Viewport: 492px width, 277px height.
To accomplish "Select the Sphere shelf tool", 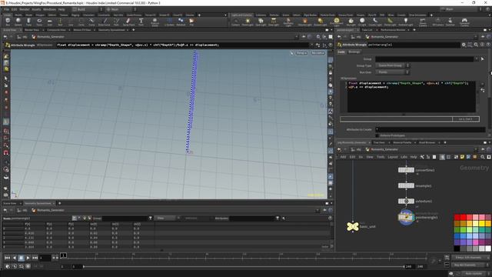I will (x=18, y=22).
